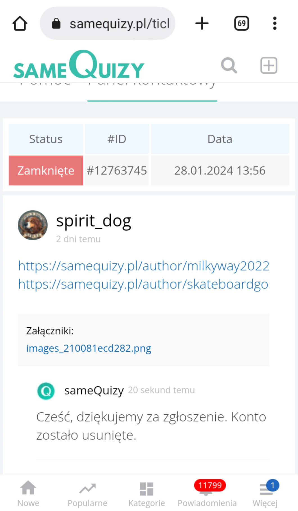The image size is (298, 511).
Task: Open the skateboardgo author link
Action: coord(143,284)
